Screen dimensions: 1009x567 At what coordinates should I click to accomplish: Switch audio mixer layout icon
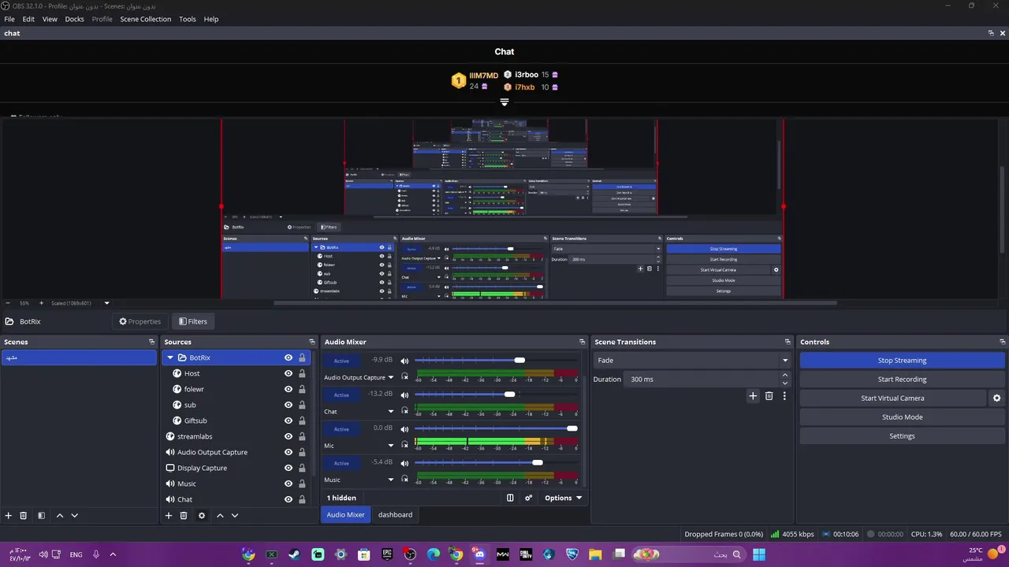coord(510,498)
